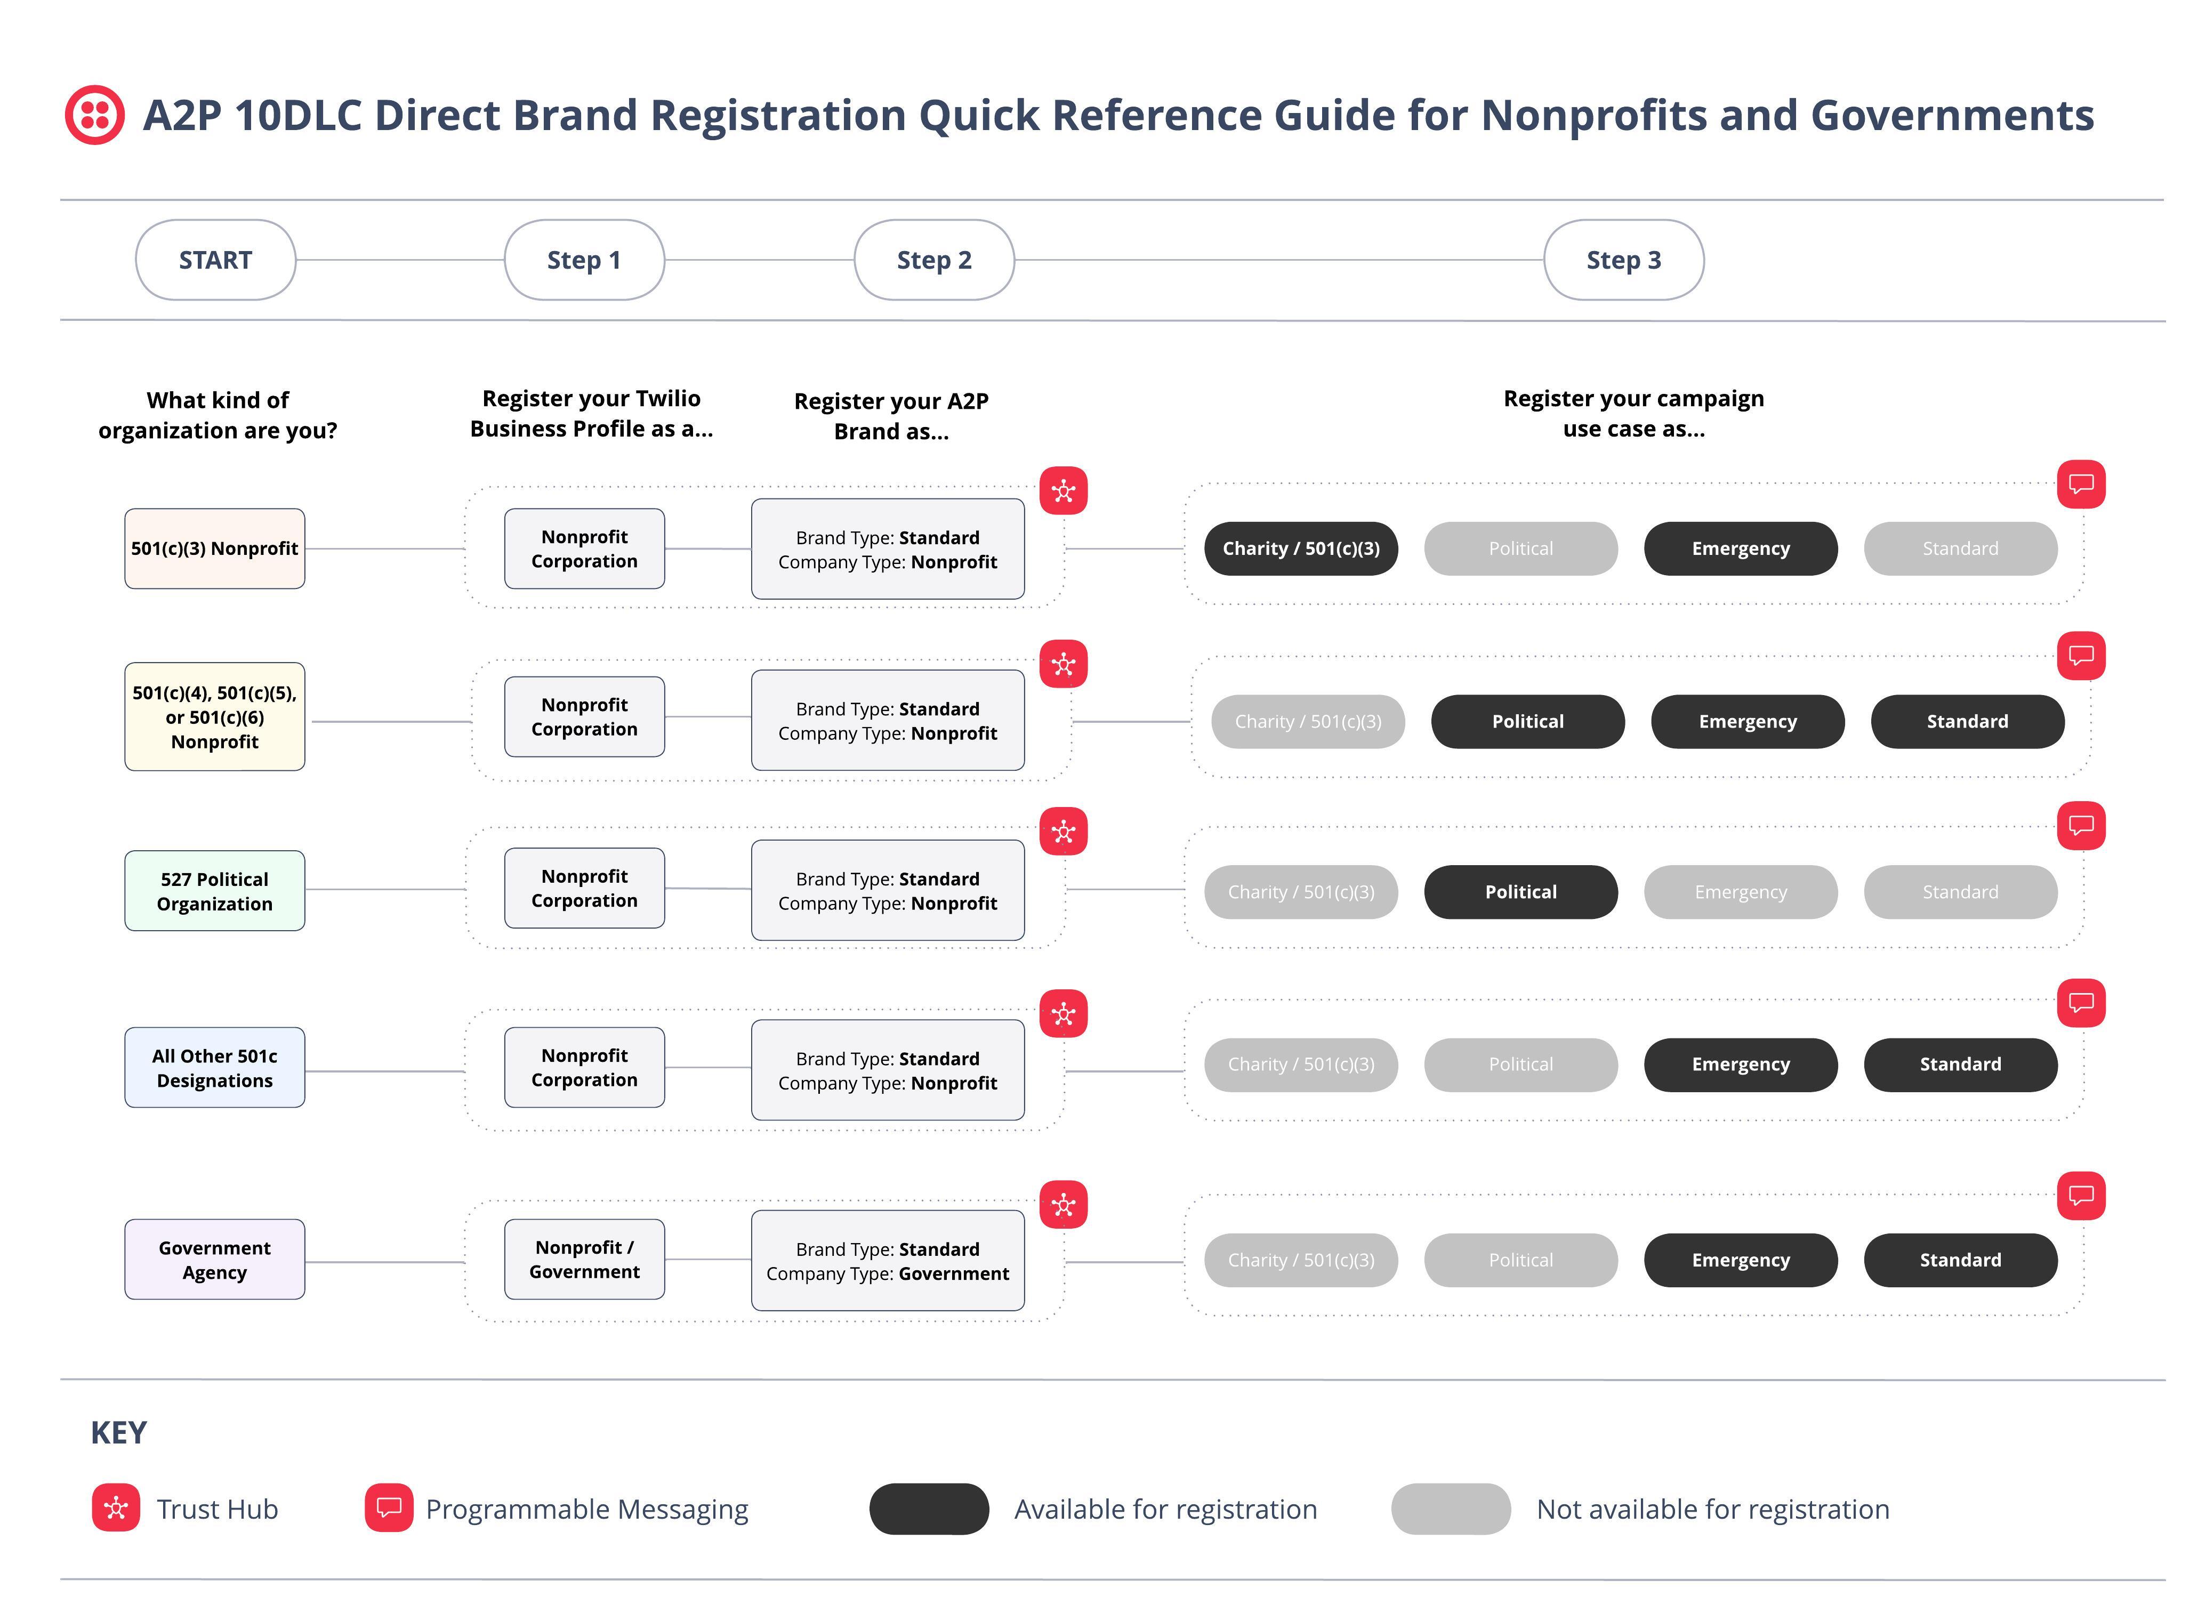
Task: Select the Step 3 pill
Action: (x=1623, y=260)
